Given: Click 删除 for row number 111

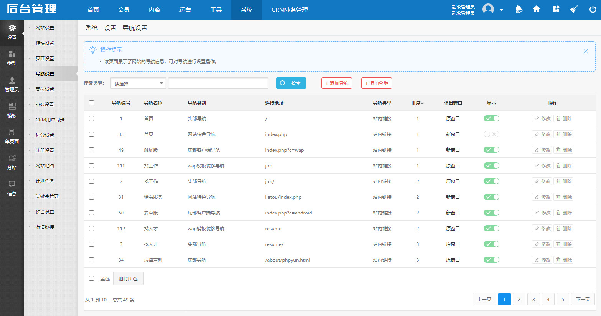Looking at the screenshot, I should [x=563, y=166].
